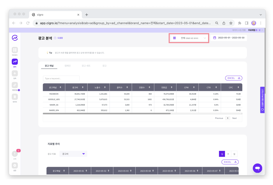Open the browser profile avatar
This screenshot has height=185, width=273.
click(254, 23)
